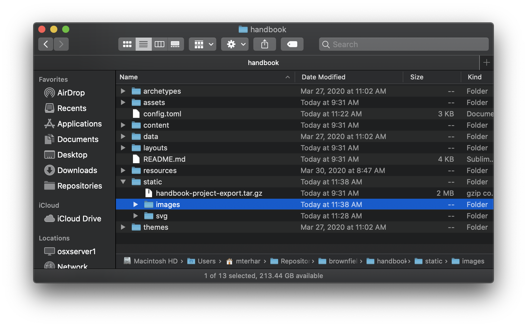
Task: Add a new tab with plus button
Action: pos(486,63)
